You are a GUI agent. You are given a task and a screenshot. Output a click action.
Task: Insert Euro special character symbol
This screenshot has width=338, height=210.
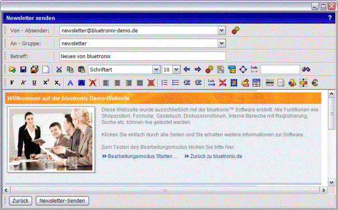click(x=314, y=83)
